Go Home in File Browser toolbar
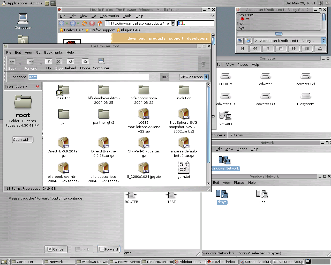Image resolution: width=331 pixels, height=265 pixels. click(x=85, y=64)
